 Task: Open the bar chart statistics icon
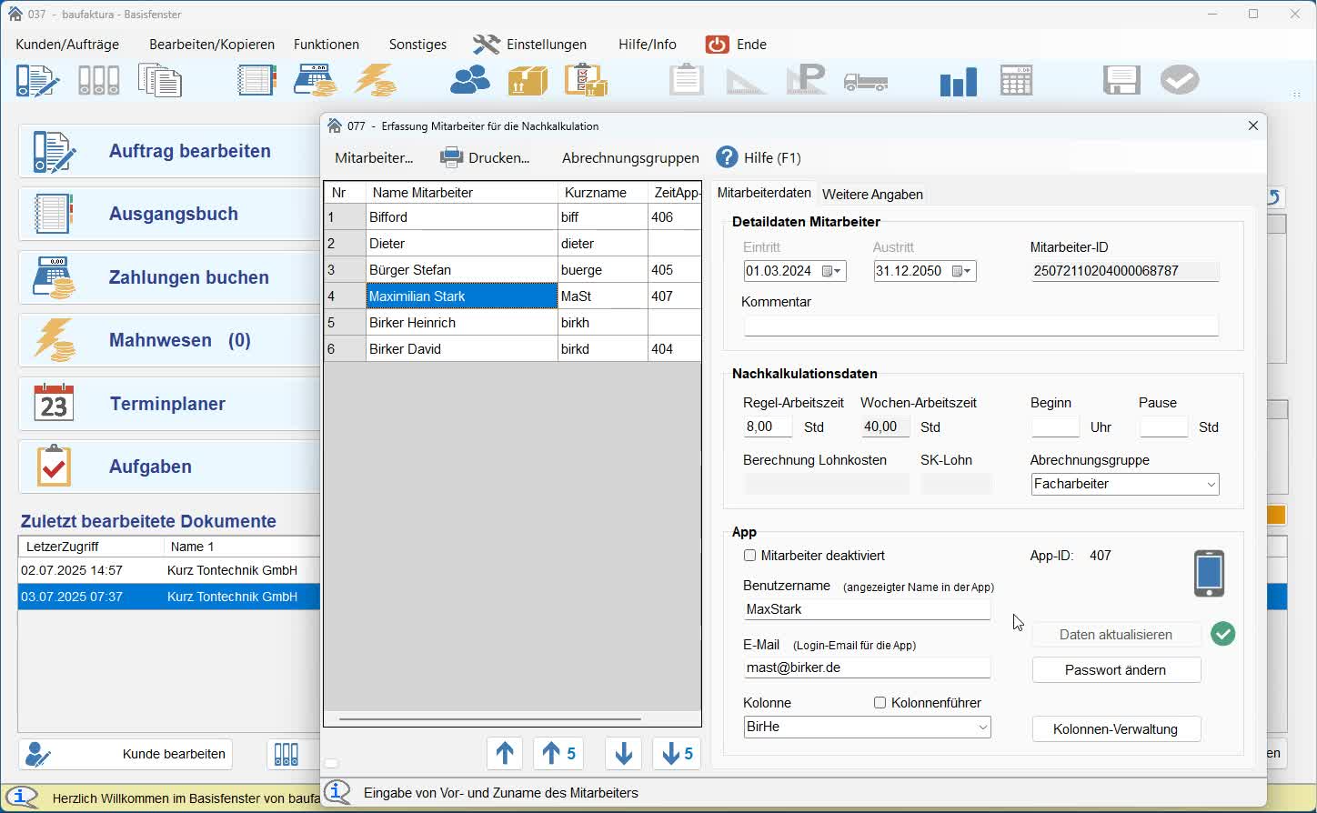click(958, 81)
